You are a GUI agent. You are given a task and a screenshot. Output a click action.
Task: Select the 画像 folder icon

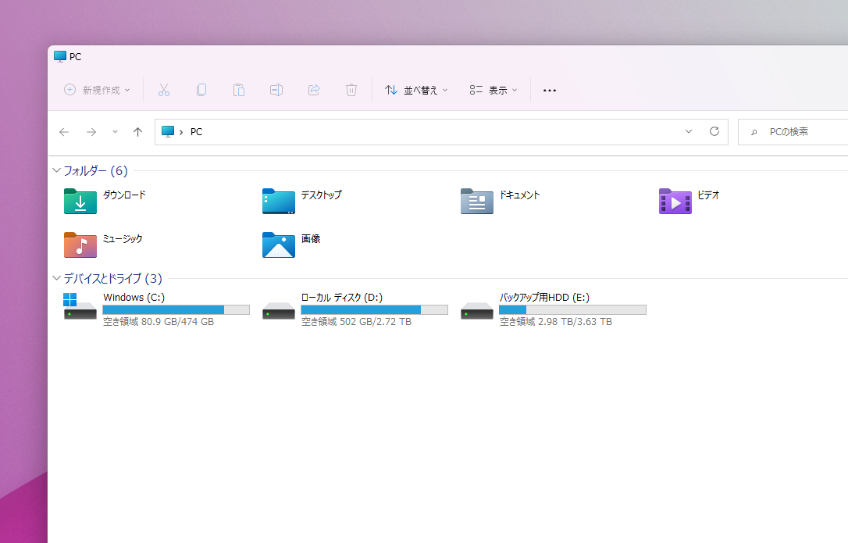[279, 245]
